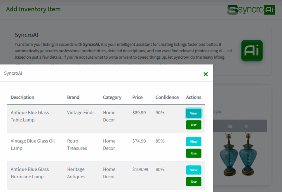Click the green SyncroAI 'Ai' icon
The image size is (282, 192).
coord(252,51)
